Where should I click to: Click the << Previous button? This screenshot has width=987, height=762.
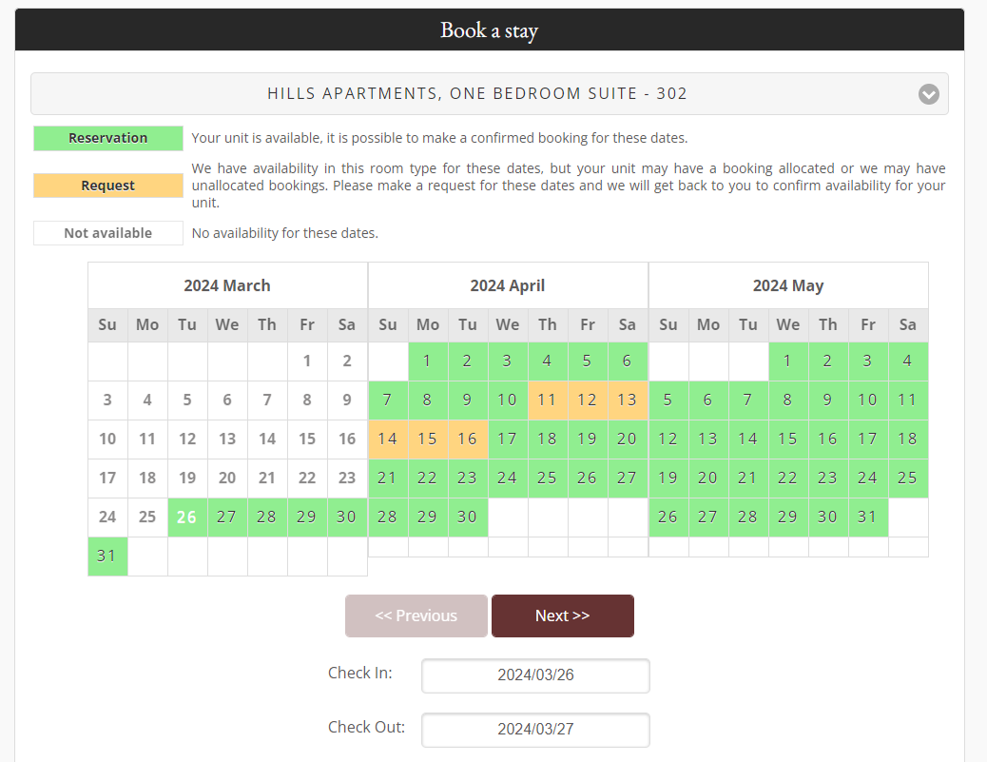[416, 615]
